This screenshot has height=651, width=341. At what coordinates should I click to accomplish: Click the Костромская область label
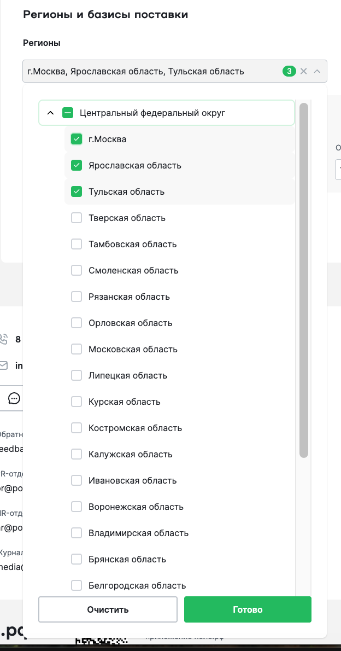click(x=135, y=428)
